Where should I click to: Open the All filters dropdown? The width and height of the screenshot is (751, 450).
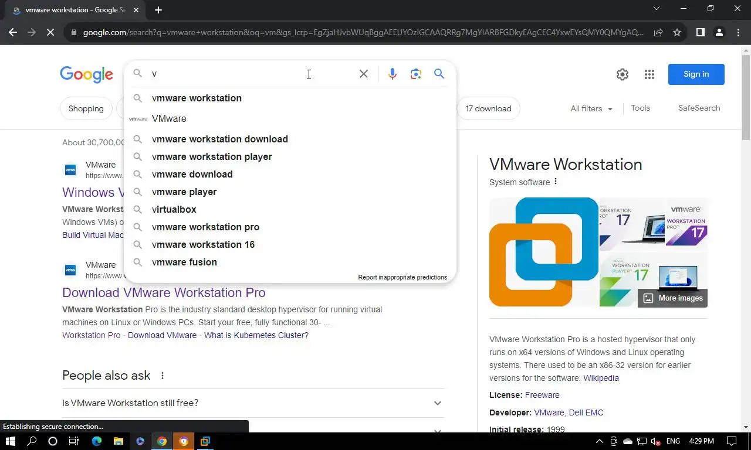(591, 108)
